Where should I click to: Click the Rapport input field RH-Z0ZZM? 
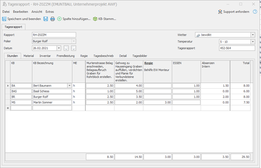(54, 35)
